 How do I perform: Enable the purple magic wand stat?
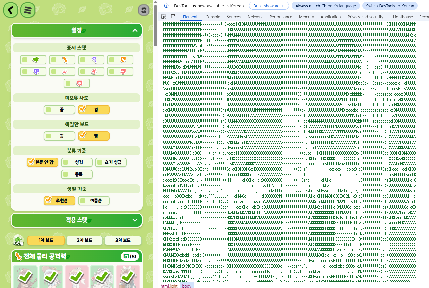91,60
